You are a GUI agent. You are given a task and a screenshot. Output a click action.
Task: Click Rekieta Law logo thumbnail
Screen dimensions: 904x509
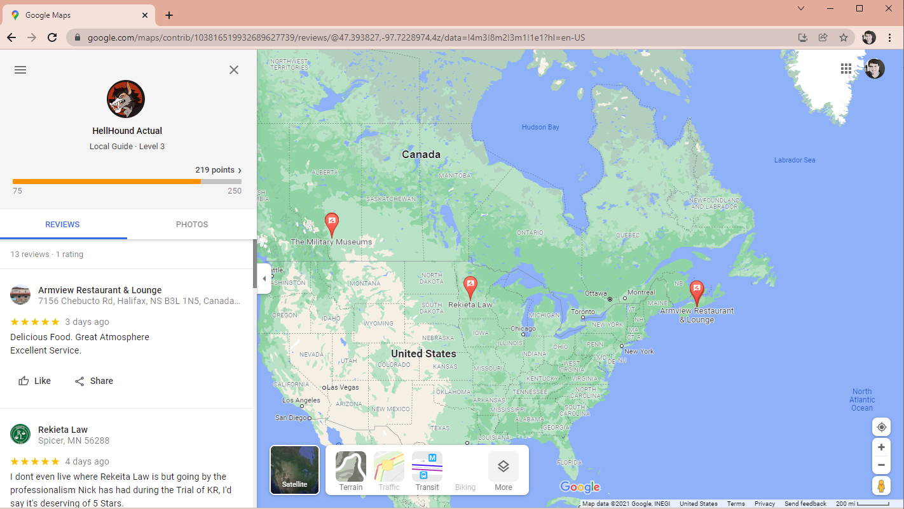tap(20, 435)
